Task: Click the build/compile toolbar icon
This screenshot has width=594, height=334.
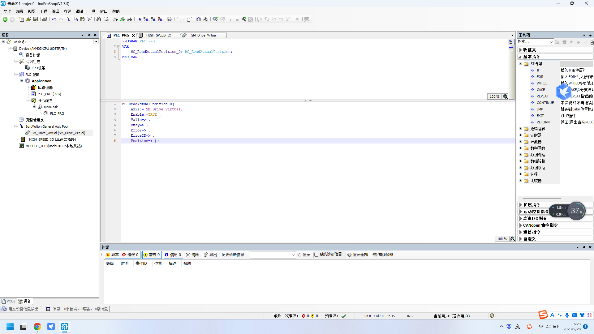Action: click(x=199, y=19)
